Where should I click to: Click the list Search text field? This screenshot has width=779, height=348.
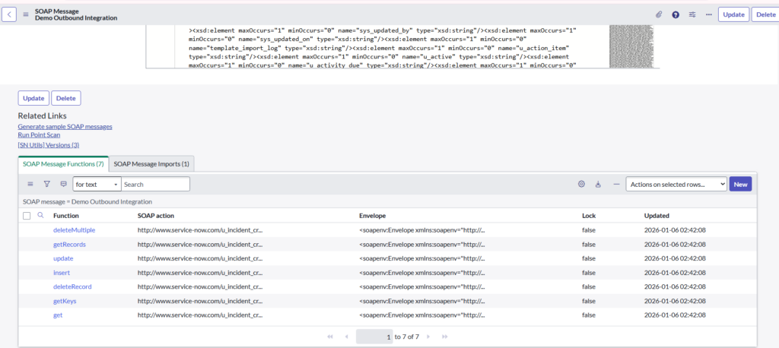(x=155, y=184)
